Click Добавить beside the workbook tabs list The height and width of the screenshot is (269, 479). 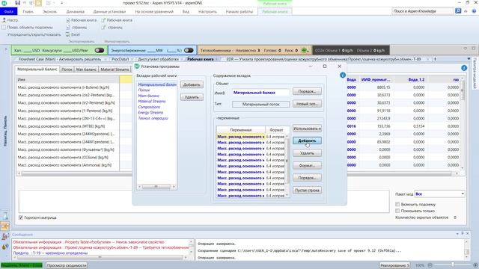[x=192, y=84]
